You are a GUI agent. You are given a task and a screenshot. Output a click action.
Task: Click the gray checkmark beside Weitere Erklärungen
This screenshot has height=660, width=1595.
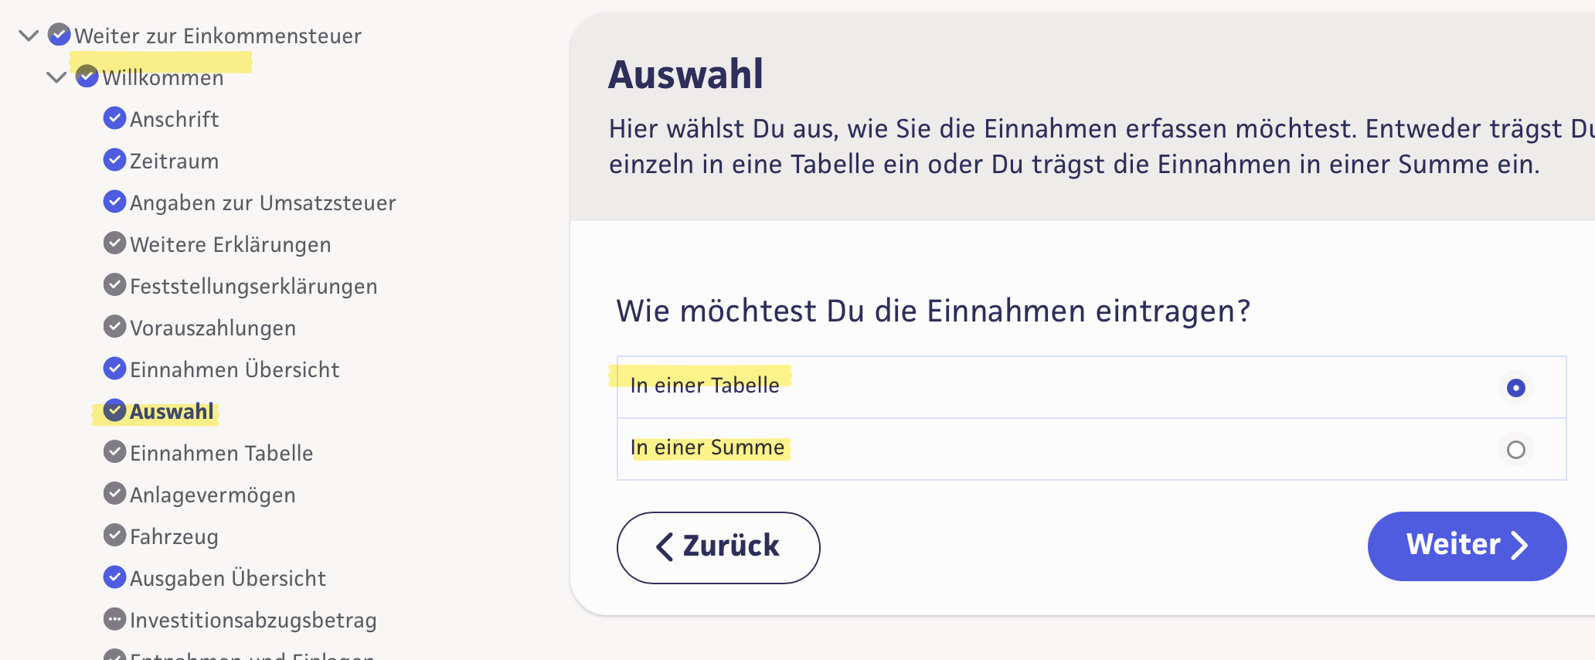[114, 243]
